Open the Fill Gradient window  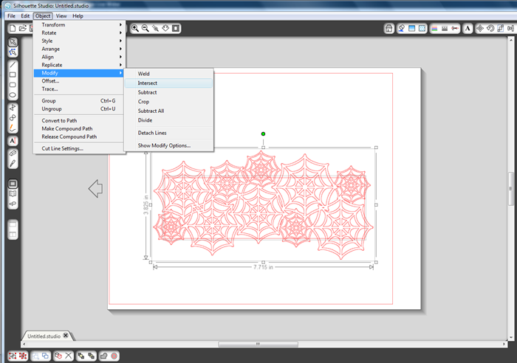(411, 29)
